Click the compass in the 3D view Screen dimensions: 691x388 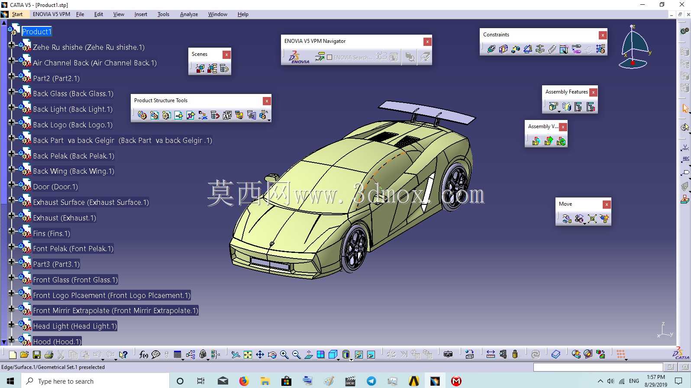(634, 47)
